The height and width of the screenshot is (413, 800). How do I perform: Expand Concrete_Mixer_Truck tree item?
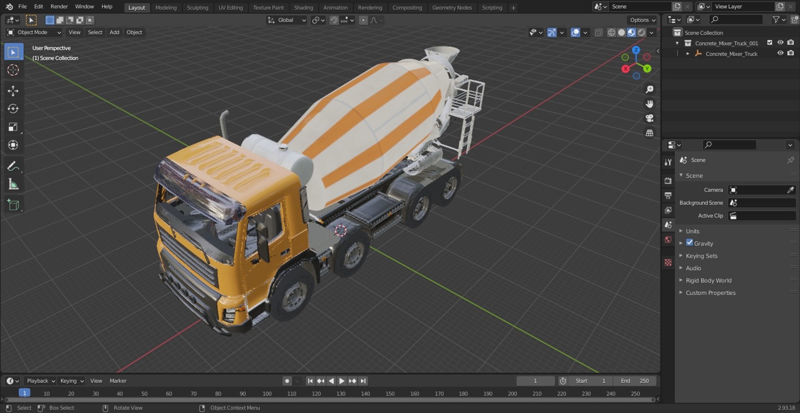coord(687,54)
